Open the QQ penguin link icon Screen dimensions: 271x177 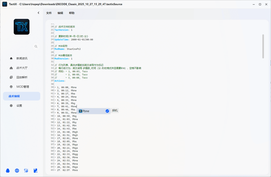8,171
